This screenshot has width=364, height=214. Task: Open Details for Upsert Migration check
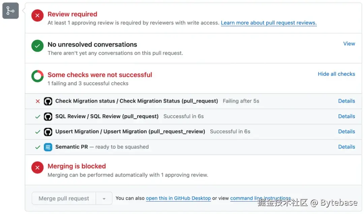tap(346, 132)
